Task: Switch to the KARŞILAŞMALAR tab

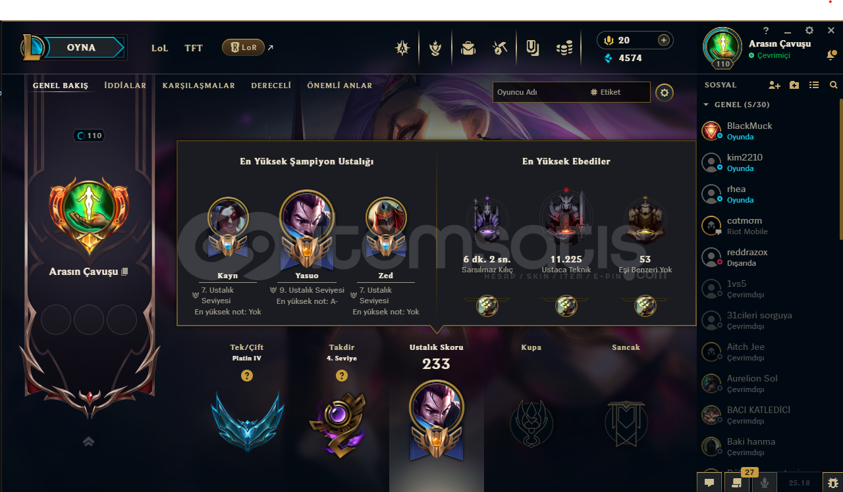Action: pyautogui.click(x=199, y=86)
